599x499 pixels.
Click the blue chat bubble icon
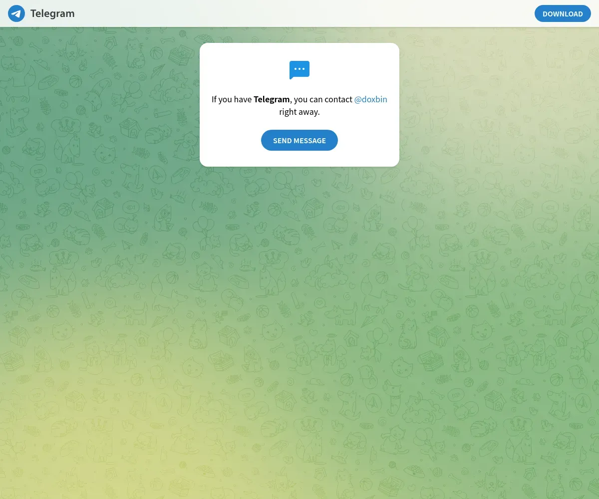(x=299, y=70)
